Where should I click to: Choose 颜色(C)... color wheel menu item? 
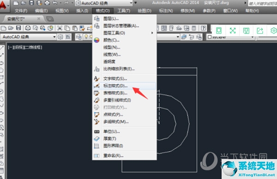124,40
